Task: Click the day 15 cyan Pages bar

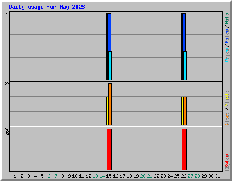Action: click(110, 66)
